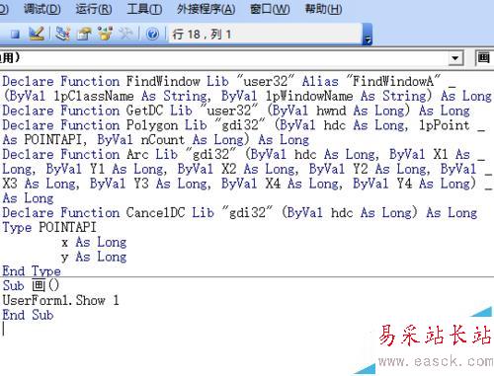494x376 pixels.
Task: Click the x As Long member line
Action: coord(94,242)
